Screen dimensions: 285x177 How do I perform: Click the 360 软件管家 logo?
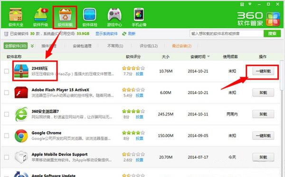[x=258, y=19]
